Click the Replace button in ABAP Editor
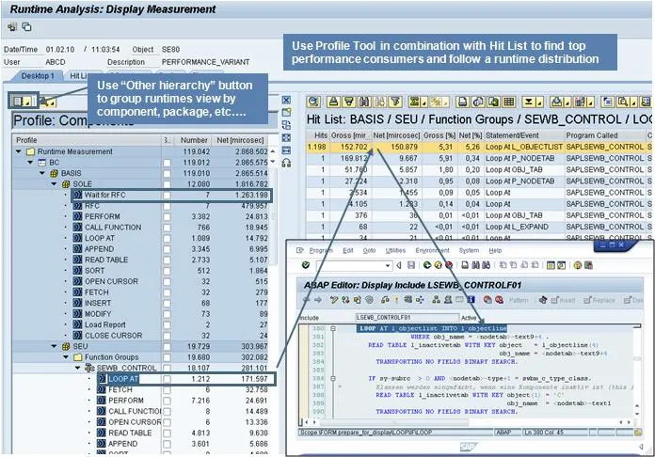Image resolution: width=655 pixels, height=457 pixels. click(599, 300)
